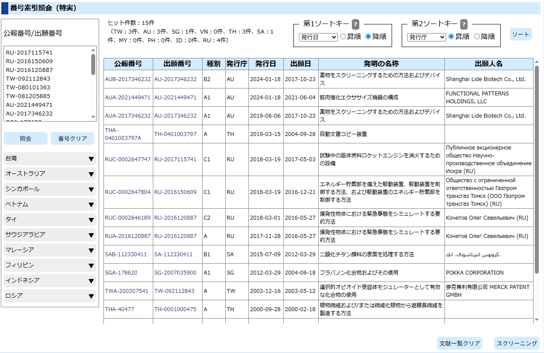544x353 pixels.
Task: Select 降順 for the first sort key
Action: (368, 37)
